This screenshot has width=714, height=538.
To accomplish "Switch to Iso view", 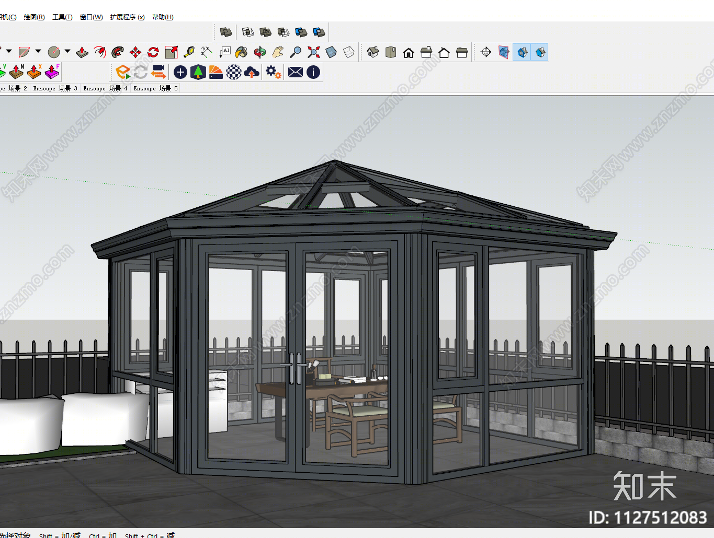I will pos(373,52).
